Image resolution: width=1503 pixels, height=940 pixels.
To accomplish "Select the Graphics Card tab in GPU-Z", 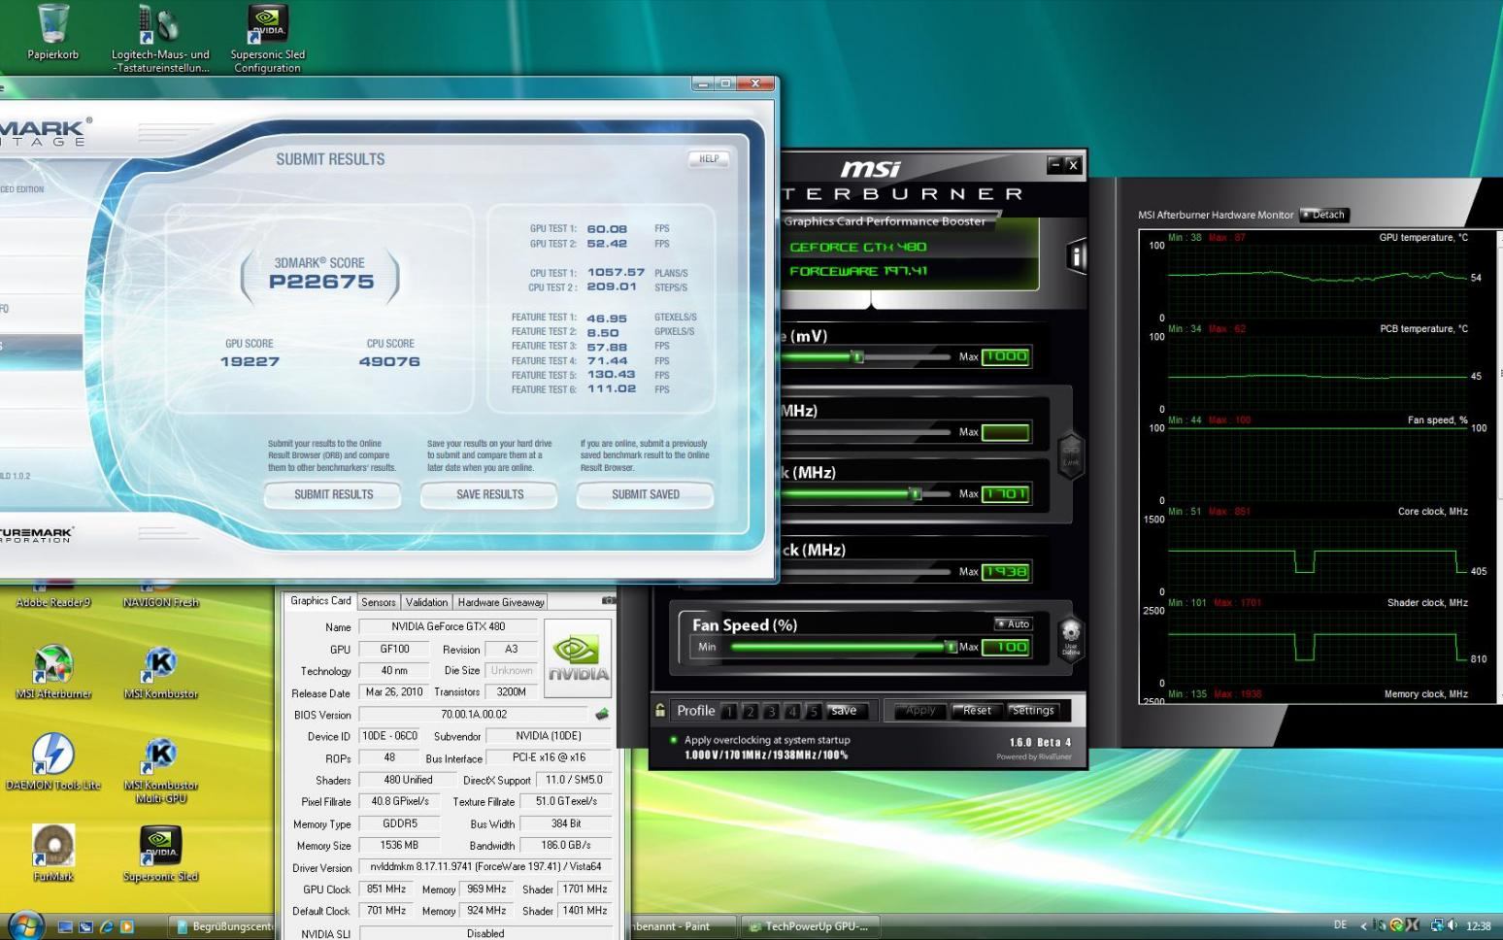I will coord(320,601).
